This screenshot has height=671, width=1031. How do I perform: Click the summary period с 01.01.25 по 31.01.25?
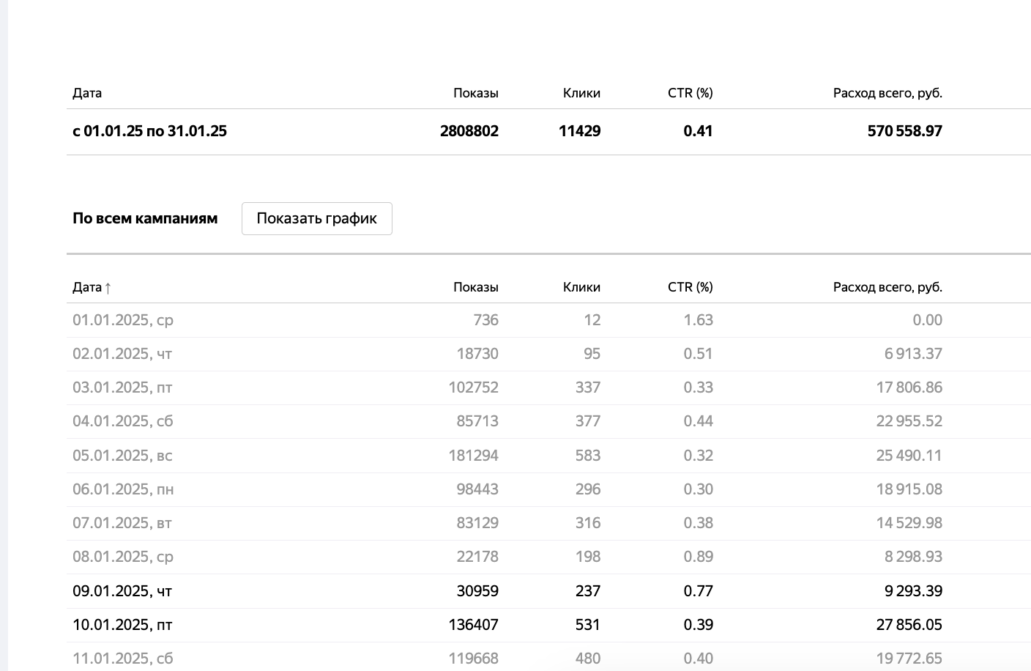click(x=149, y=131)
